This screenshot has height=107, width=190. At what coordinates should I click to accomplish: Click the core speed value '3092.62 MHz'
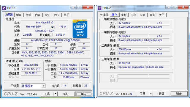31,65
